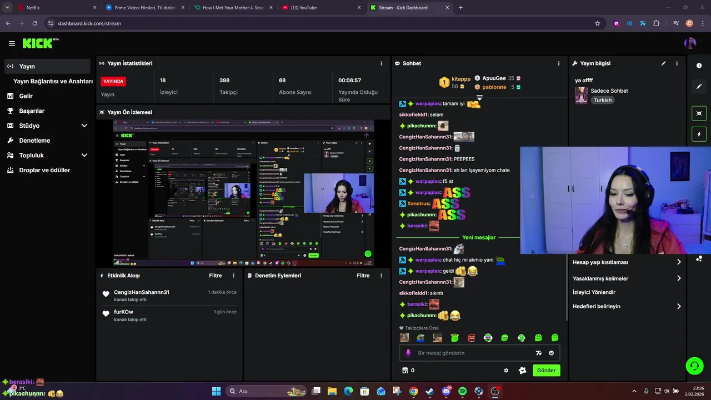Screen dimensions: 711x400
Task: Switch to the Prime Video tab
Action: pos(144,8)
